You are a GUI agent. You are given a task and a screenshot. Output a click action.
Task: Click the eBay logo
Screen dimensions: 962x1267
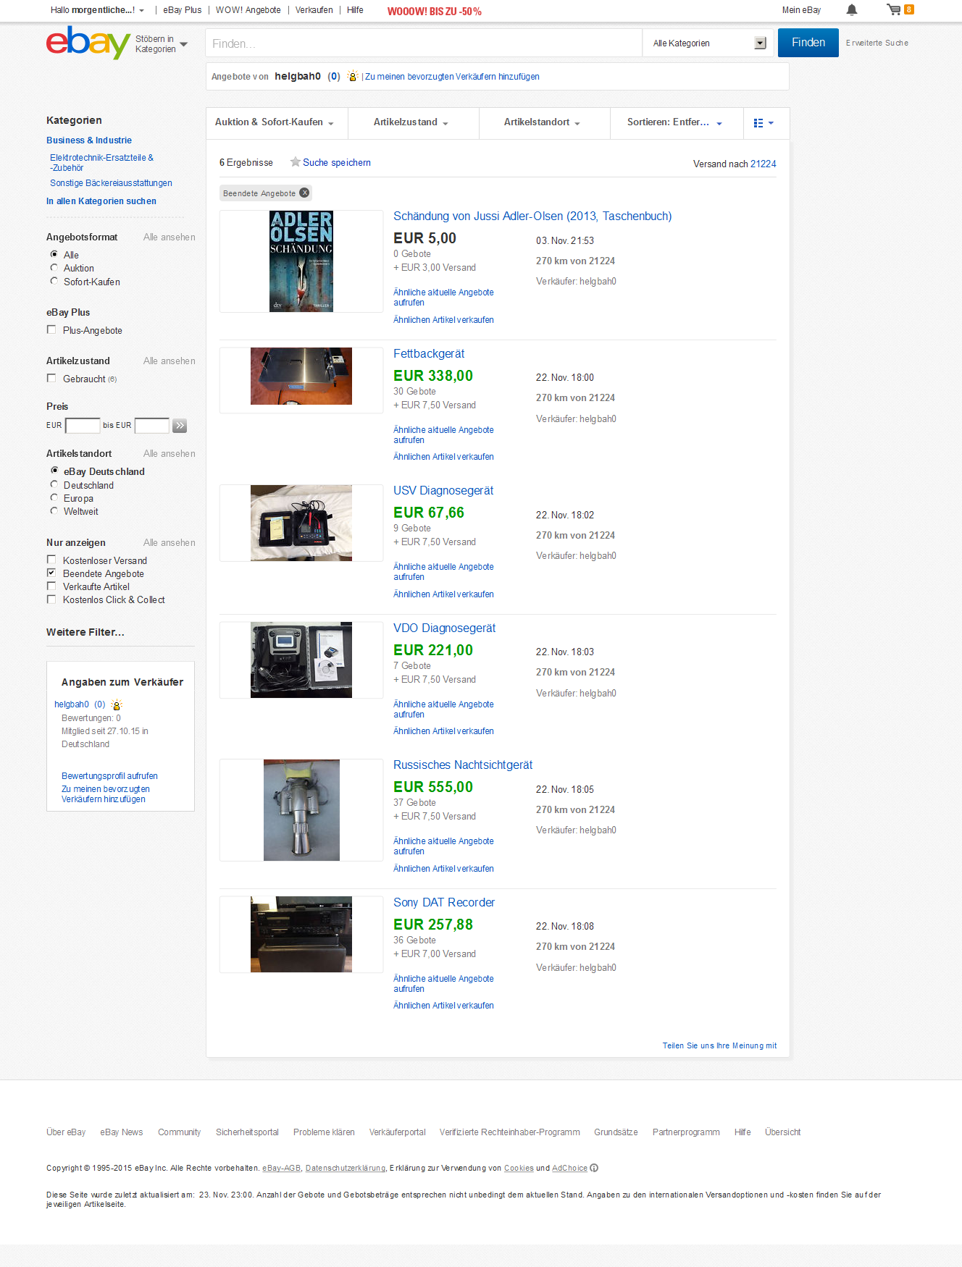click(88, 43)
